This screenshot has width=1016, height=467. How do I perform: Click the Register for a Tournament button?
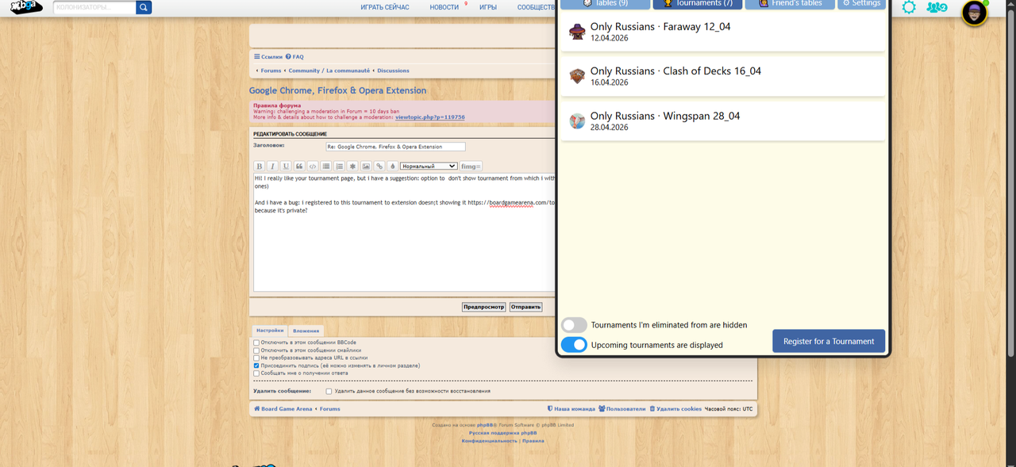coord(829,342)
